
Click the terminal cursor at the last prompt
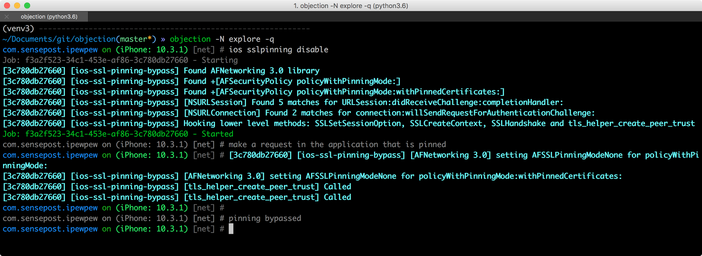[x=231, y=229]
